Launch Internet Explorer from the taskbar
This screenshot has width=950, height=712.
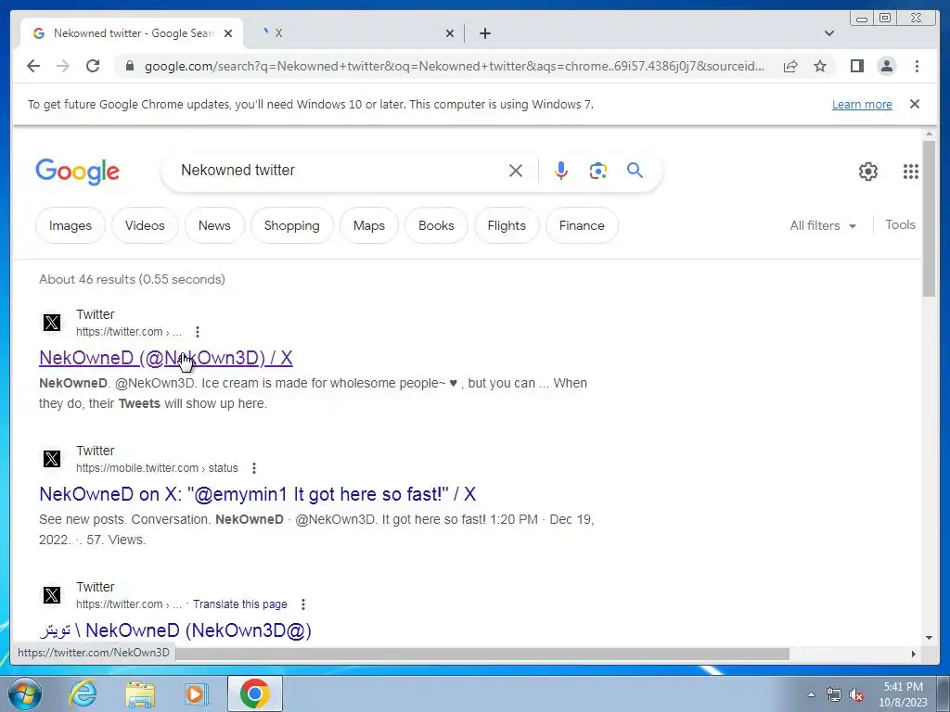coord(83,694)
